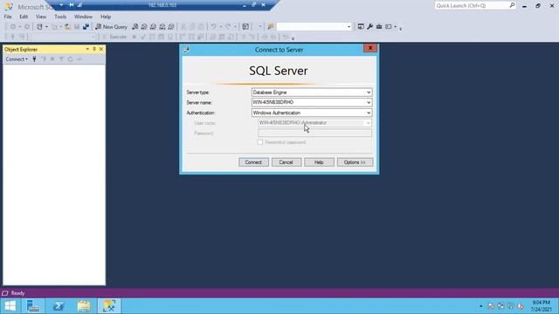559x314 pixels.
Task: Expand the Server type dropdown
Action: click(x=369, y=92)
